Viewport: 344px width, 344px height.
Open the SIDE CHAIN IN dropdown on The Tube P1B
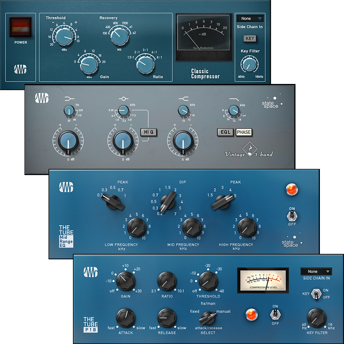(x=316, y=271)
